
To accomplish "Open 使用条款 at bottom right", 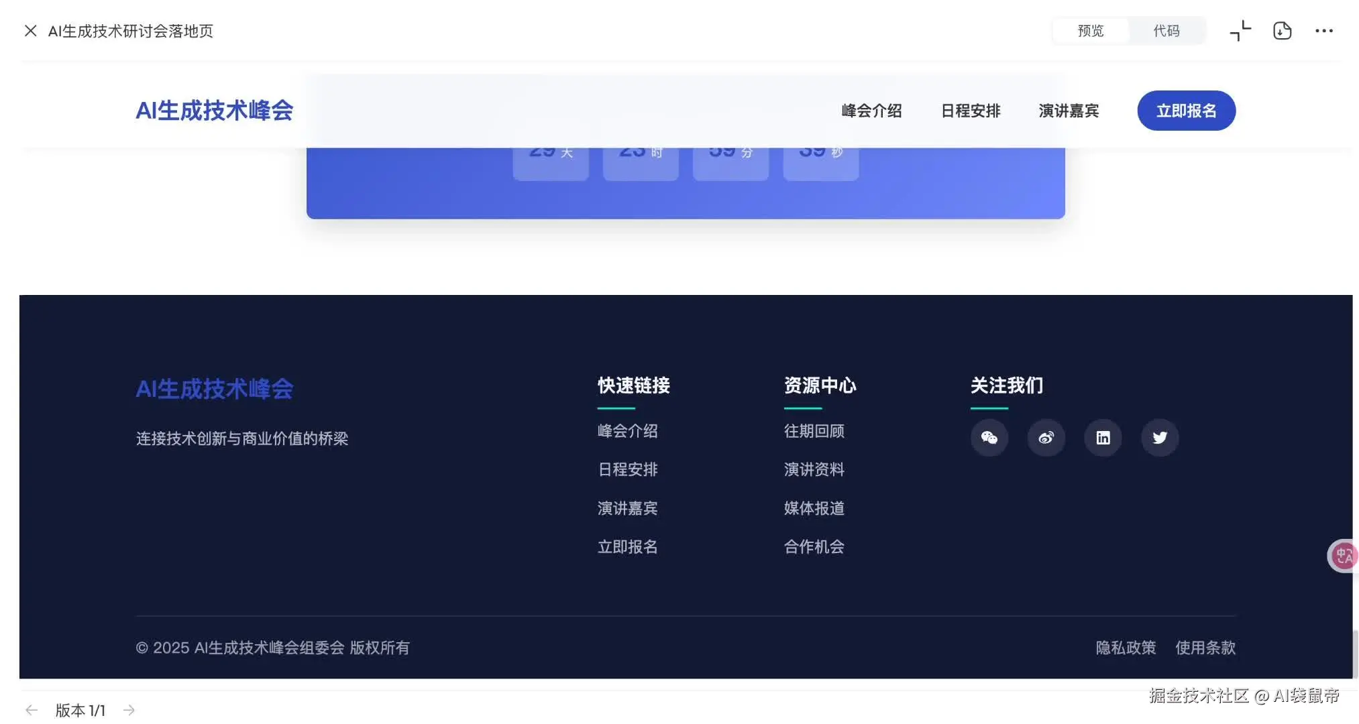I will (x=1205, y=648).
